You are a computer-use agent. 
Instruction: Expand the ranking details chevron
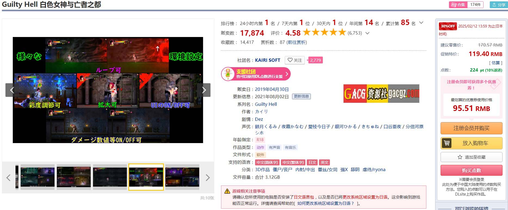tap(421, 23)
